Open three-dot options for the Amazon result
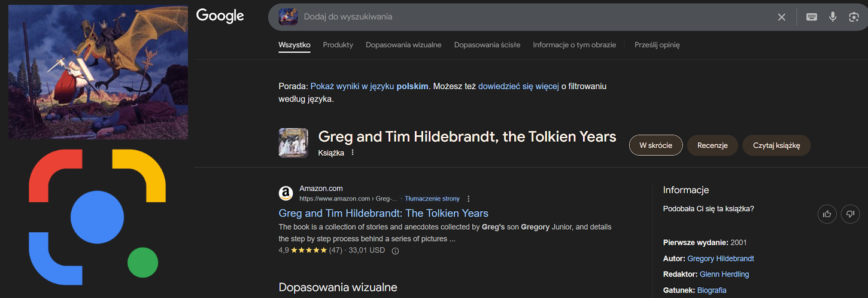The height and width of the screenshot is (298, 868). pyautogui.click(x=469, y=199)
